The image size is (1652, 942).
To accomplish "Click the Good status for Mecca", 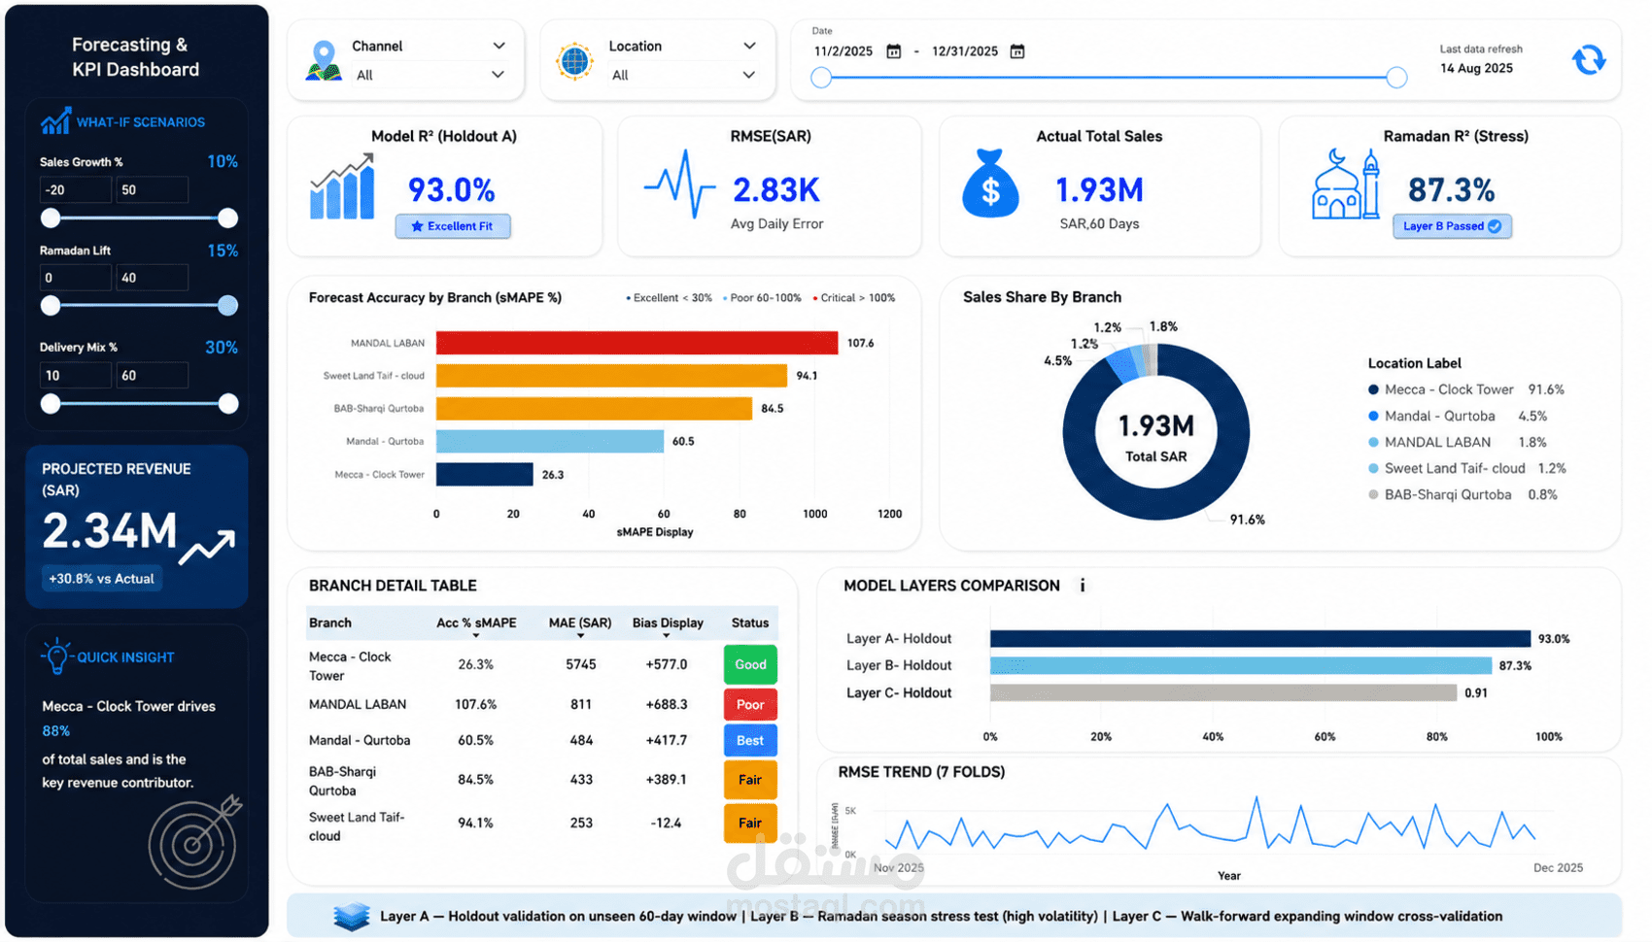I will pyautogui.click(x=750, y=664).
